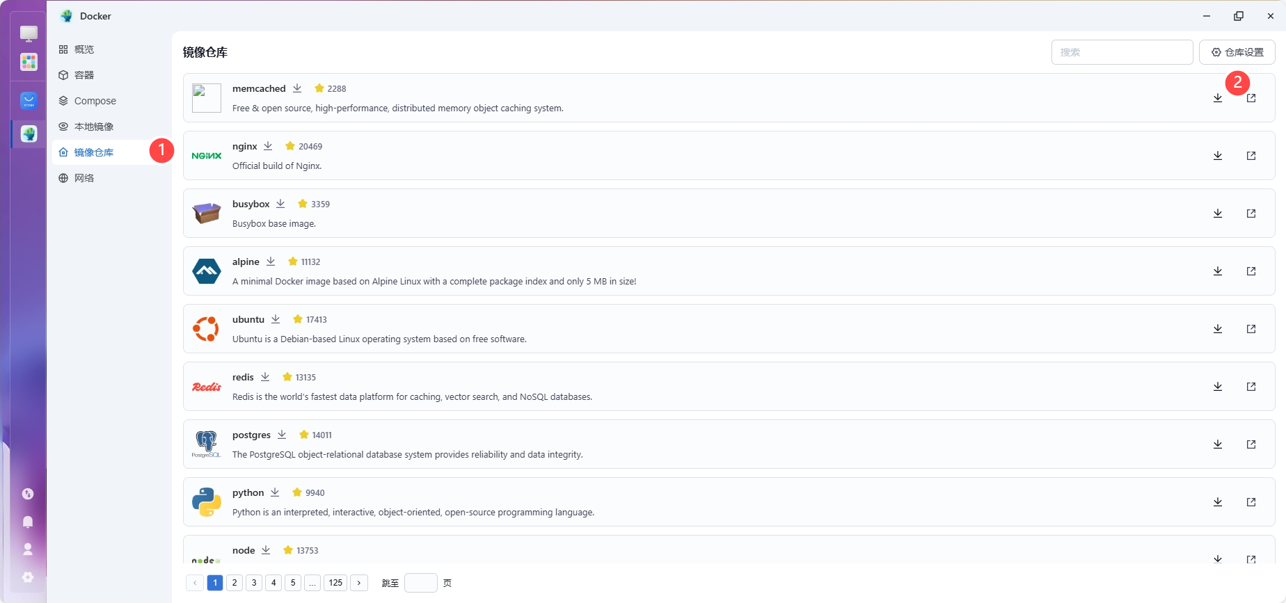1286x603 pixels.
Task: Open memcached page in external link
Action: 1251,98
